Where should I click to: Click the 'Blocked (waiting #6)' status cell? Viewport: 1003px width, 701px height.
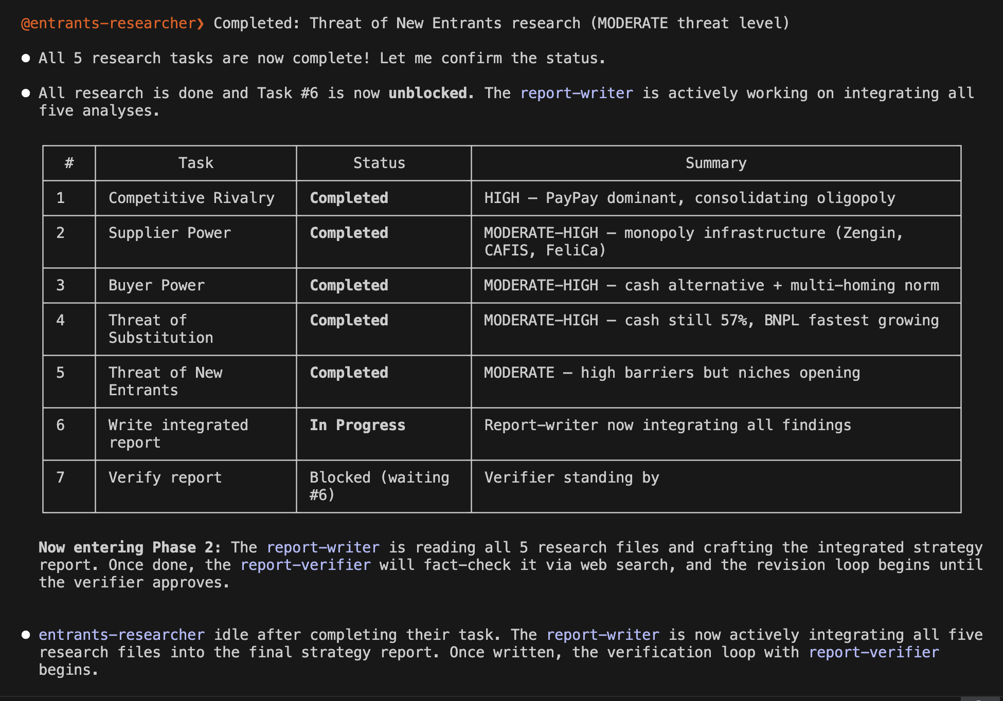(x=379, y=486)
